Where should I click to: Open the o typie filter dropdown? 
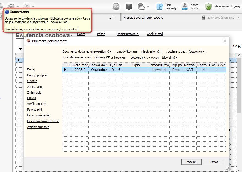(170, 58)
